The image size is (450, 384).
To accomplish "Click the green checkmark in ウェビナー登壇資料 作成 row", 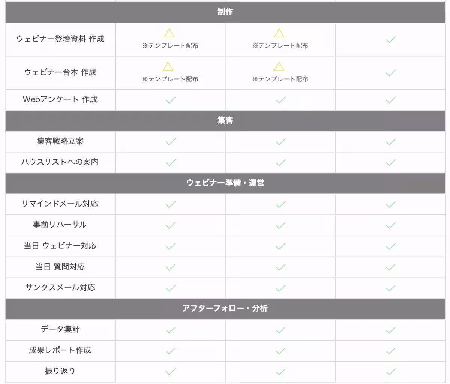I will pyautogui.click(x=391, y=39).
